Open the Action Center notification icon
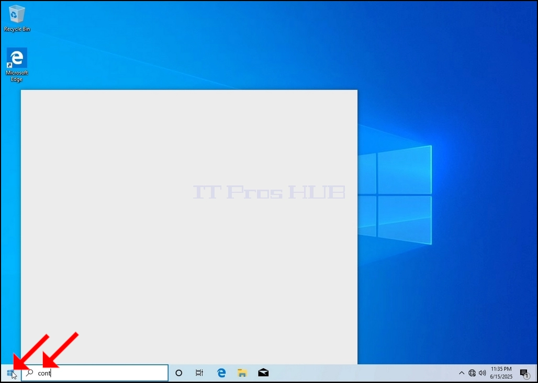 [x=524, y=373]
